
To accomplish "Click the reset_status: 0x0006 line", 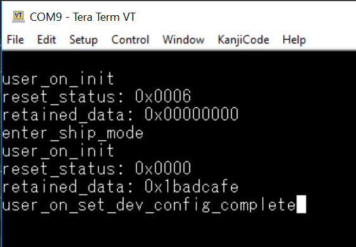I will (97, 97).
